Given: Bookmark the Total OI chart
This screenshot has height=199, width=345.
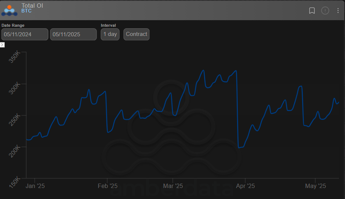Looking at the screenshot, I should click(x=312, y=11).
